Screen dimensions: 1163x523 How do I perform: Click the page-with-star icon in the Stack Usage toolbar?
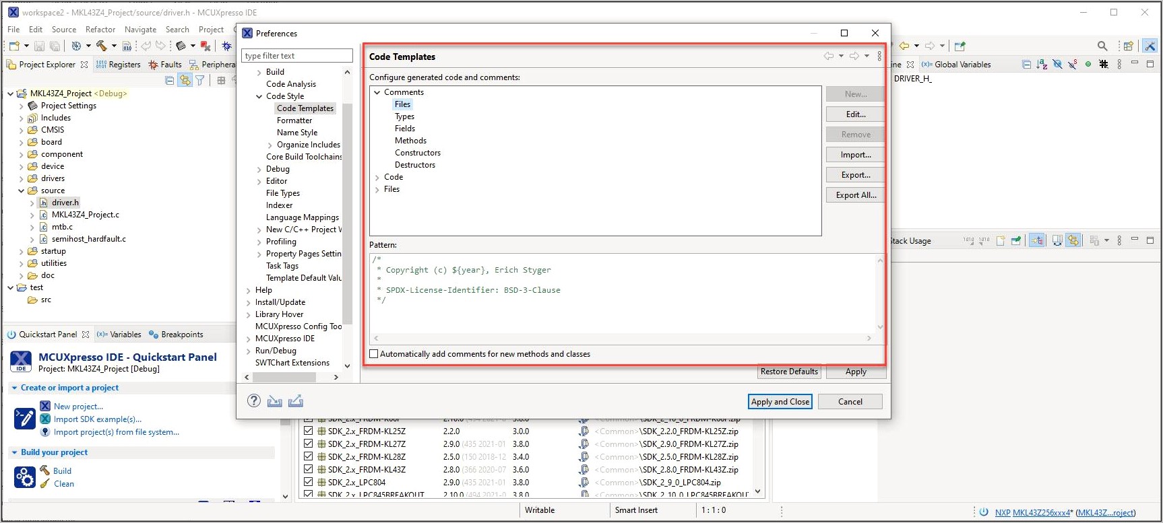click(1001, 240)
